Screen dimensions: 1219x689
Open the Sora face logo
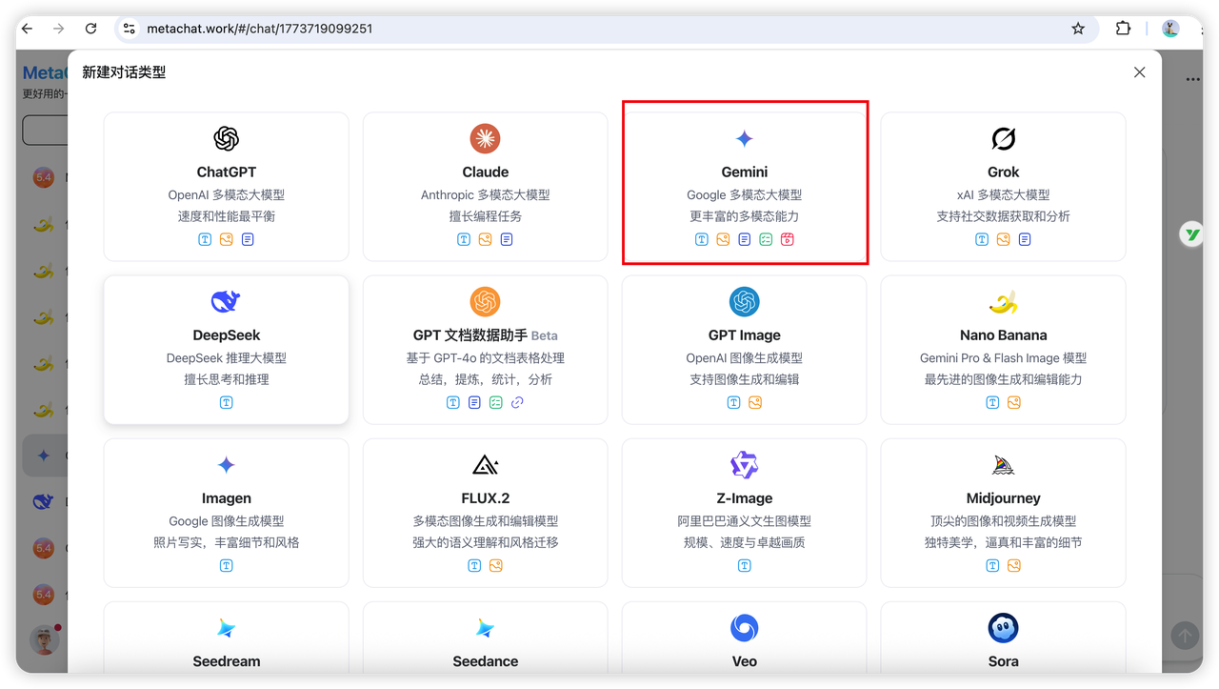[x=1004, y=628]
